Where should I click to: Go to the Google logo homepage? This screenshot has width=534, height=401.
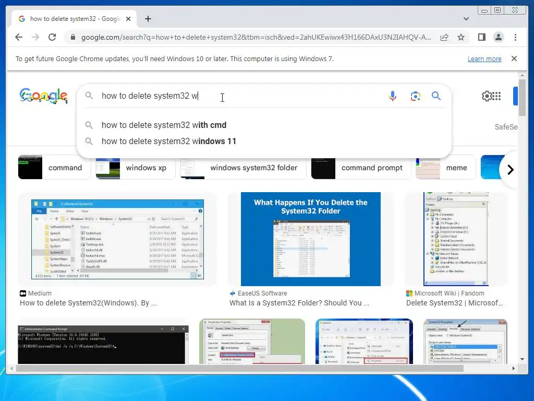click(x=44, y=96)
